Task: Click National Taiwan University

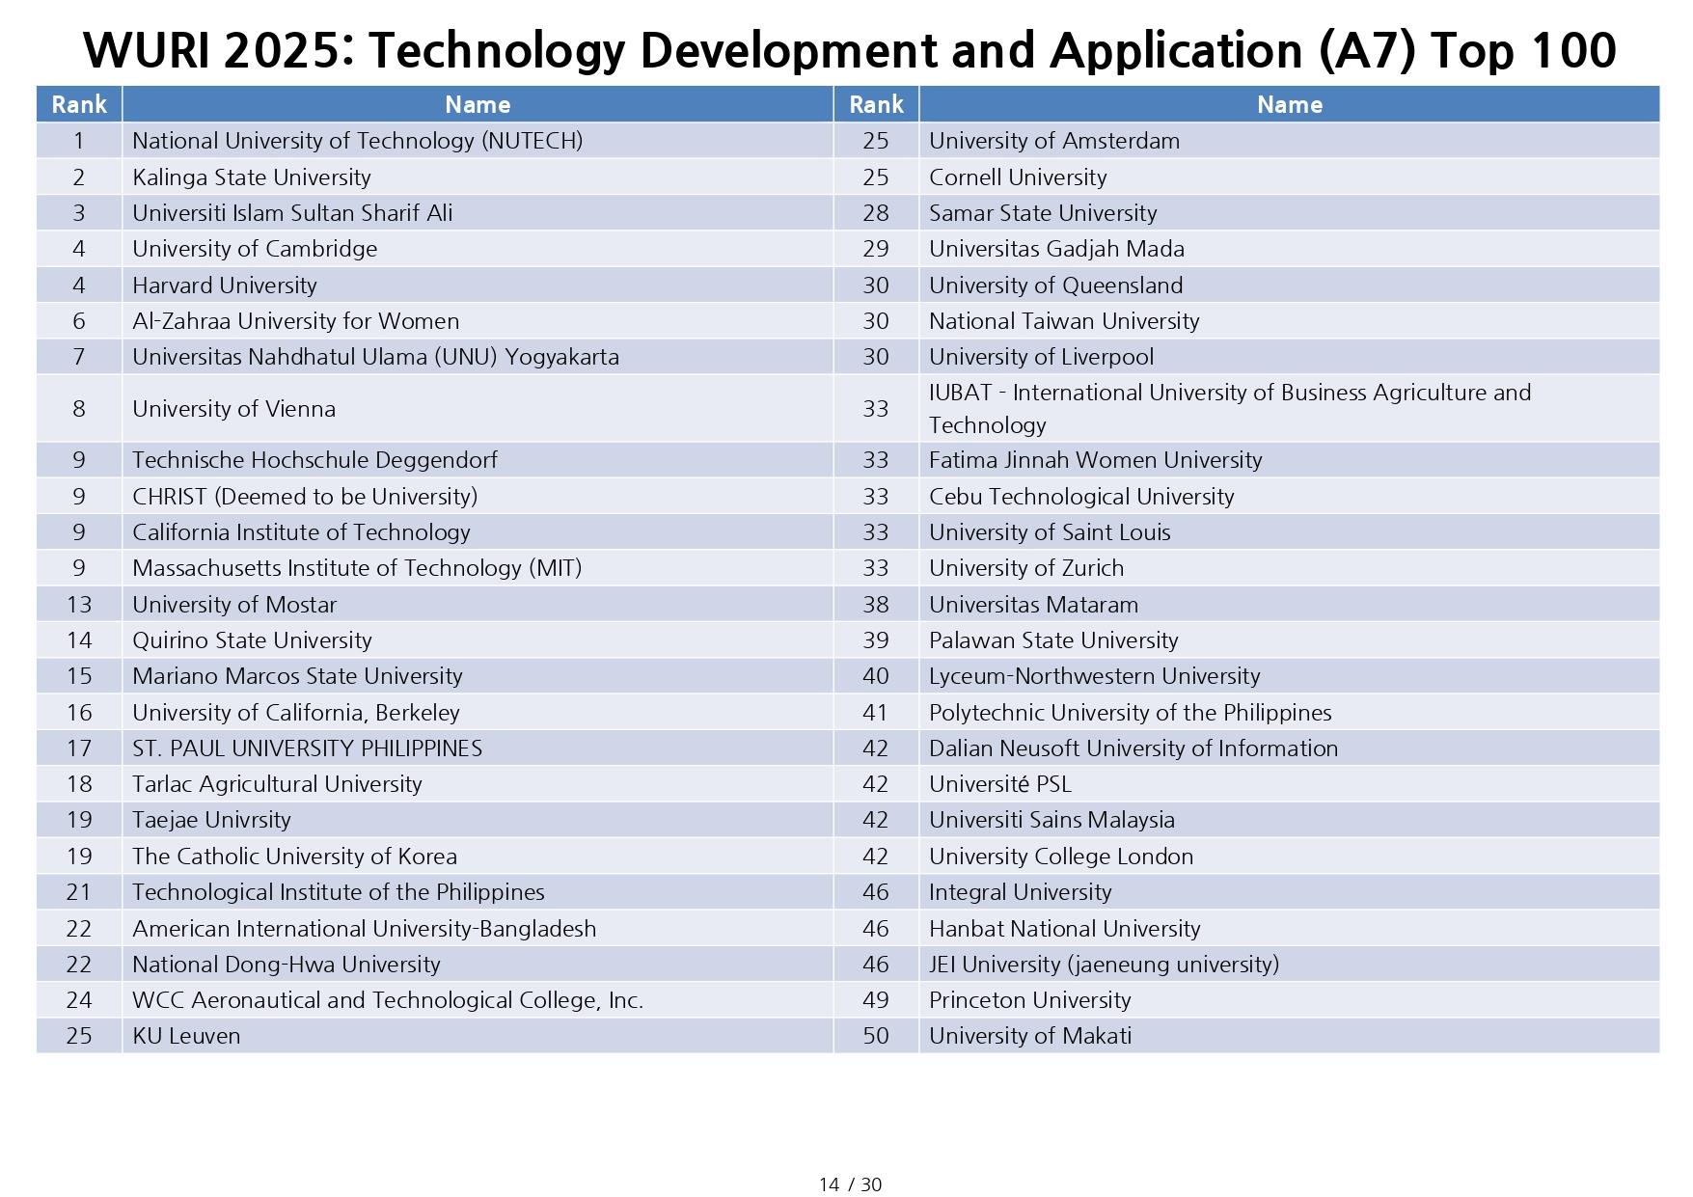Action: (1064, 321)
